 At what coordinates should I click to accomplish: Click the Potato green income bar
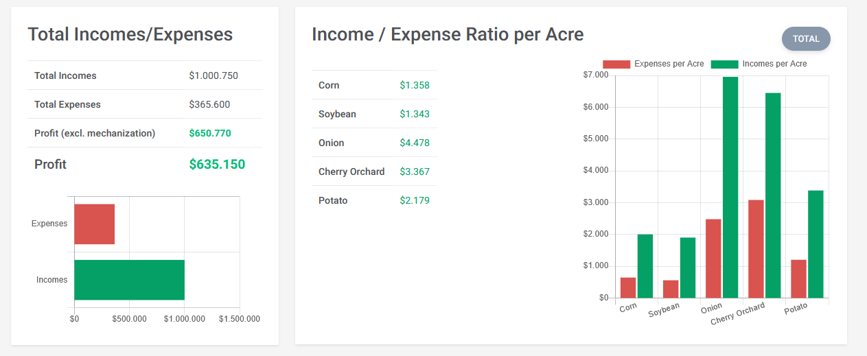pos(816,244)
